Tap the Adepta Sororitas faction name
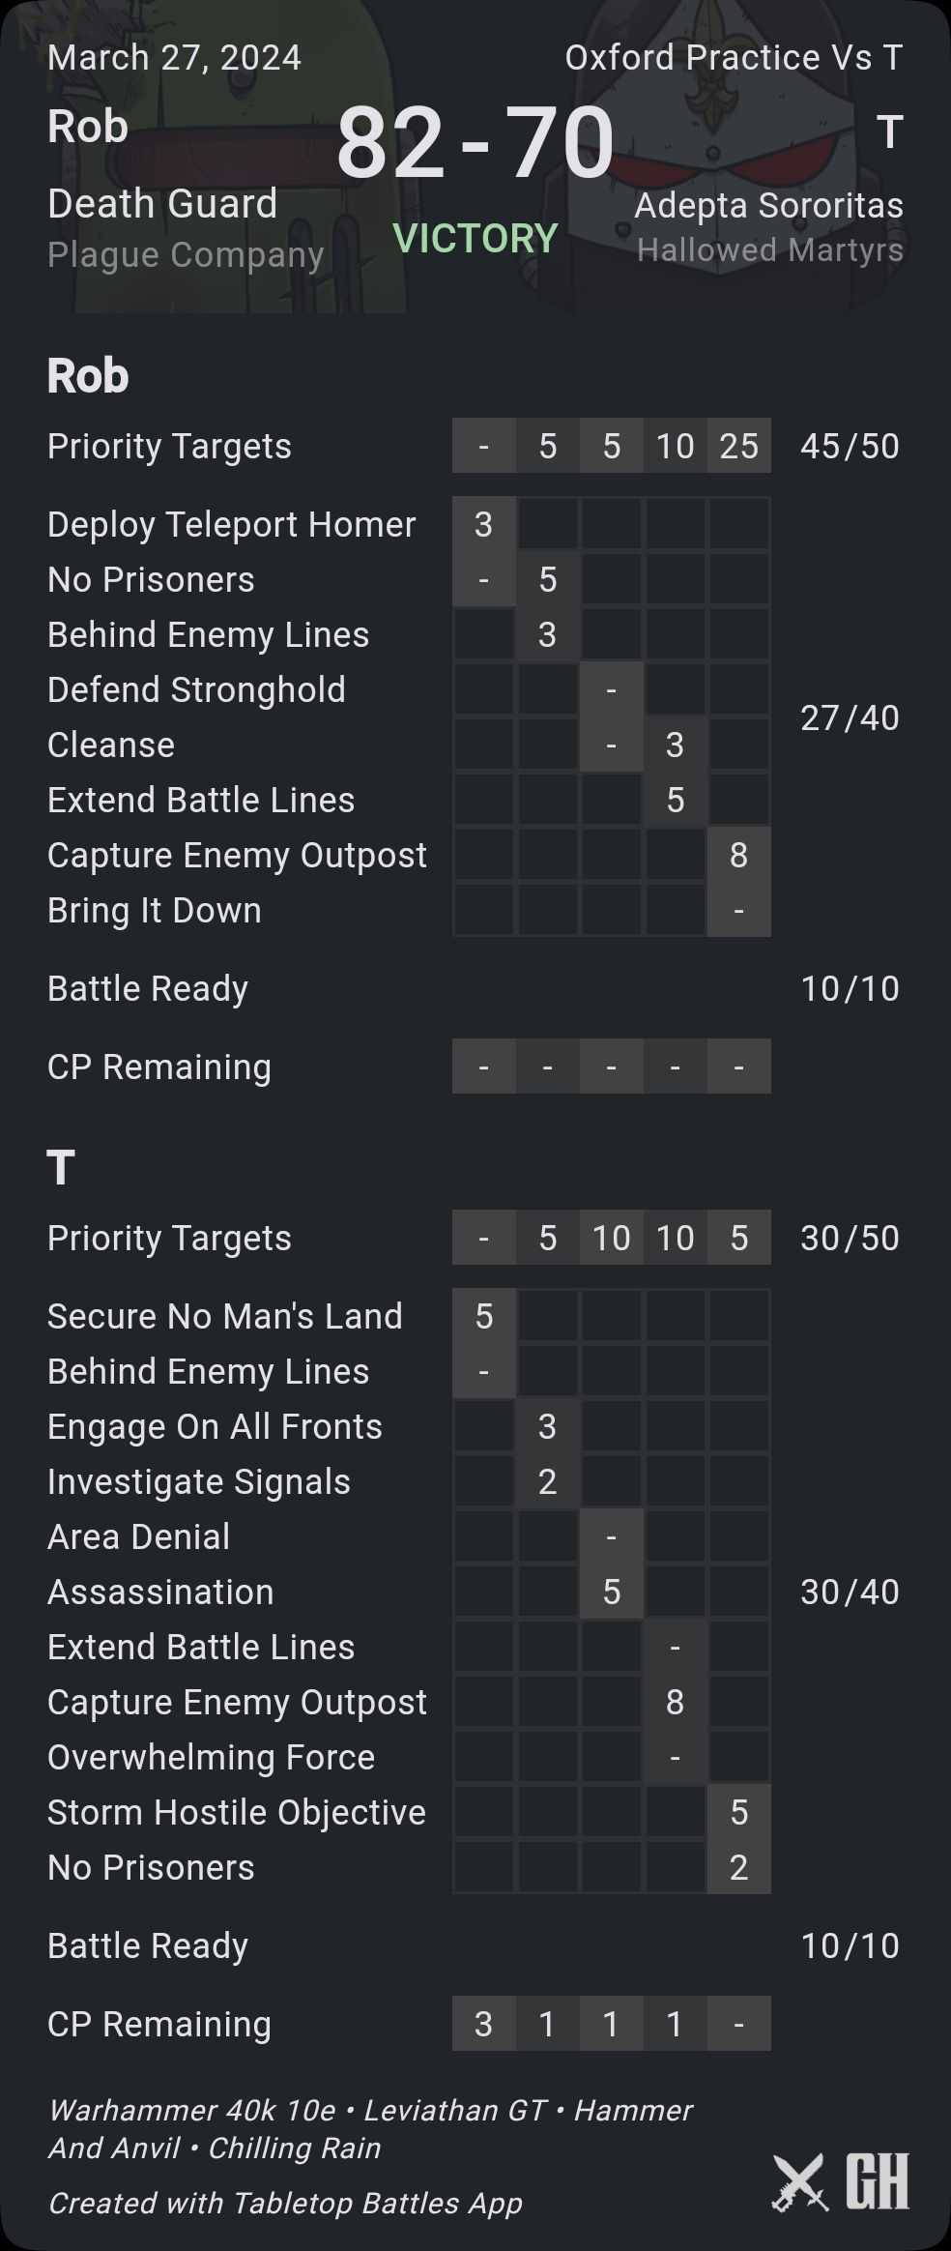This screenshot has width=951, height=2251. [768, 205]
